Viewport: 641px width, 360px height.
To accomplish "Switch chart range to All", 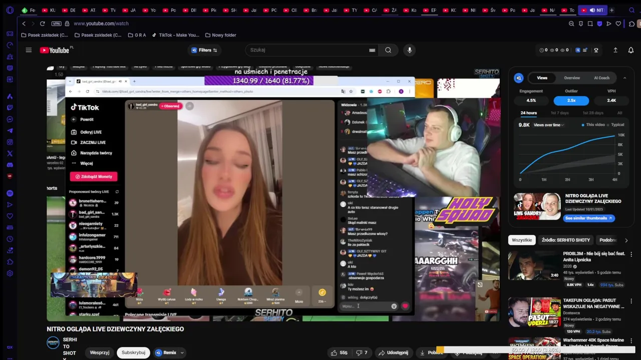I will [x=620, y=113].
